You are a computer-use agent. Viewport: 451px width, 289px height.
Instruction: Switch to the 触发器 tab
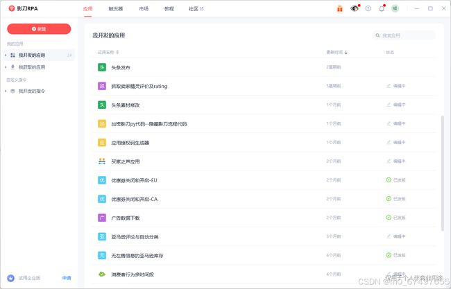click(x=116, y=9)
